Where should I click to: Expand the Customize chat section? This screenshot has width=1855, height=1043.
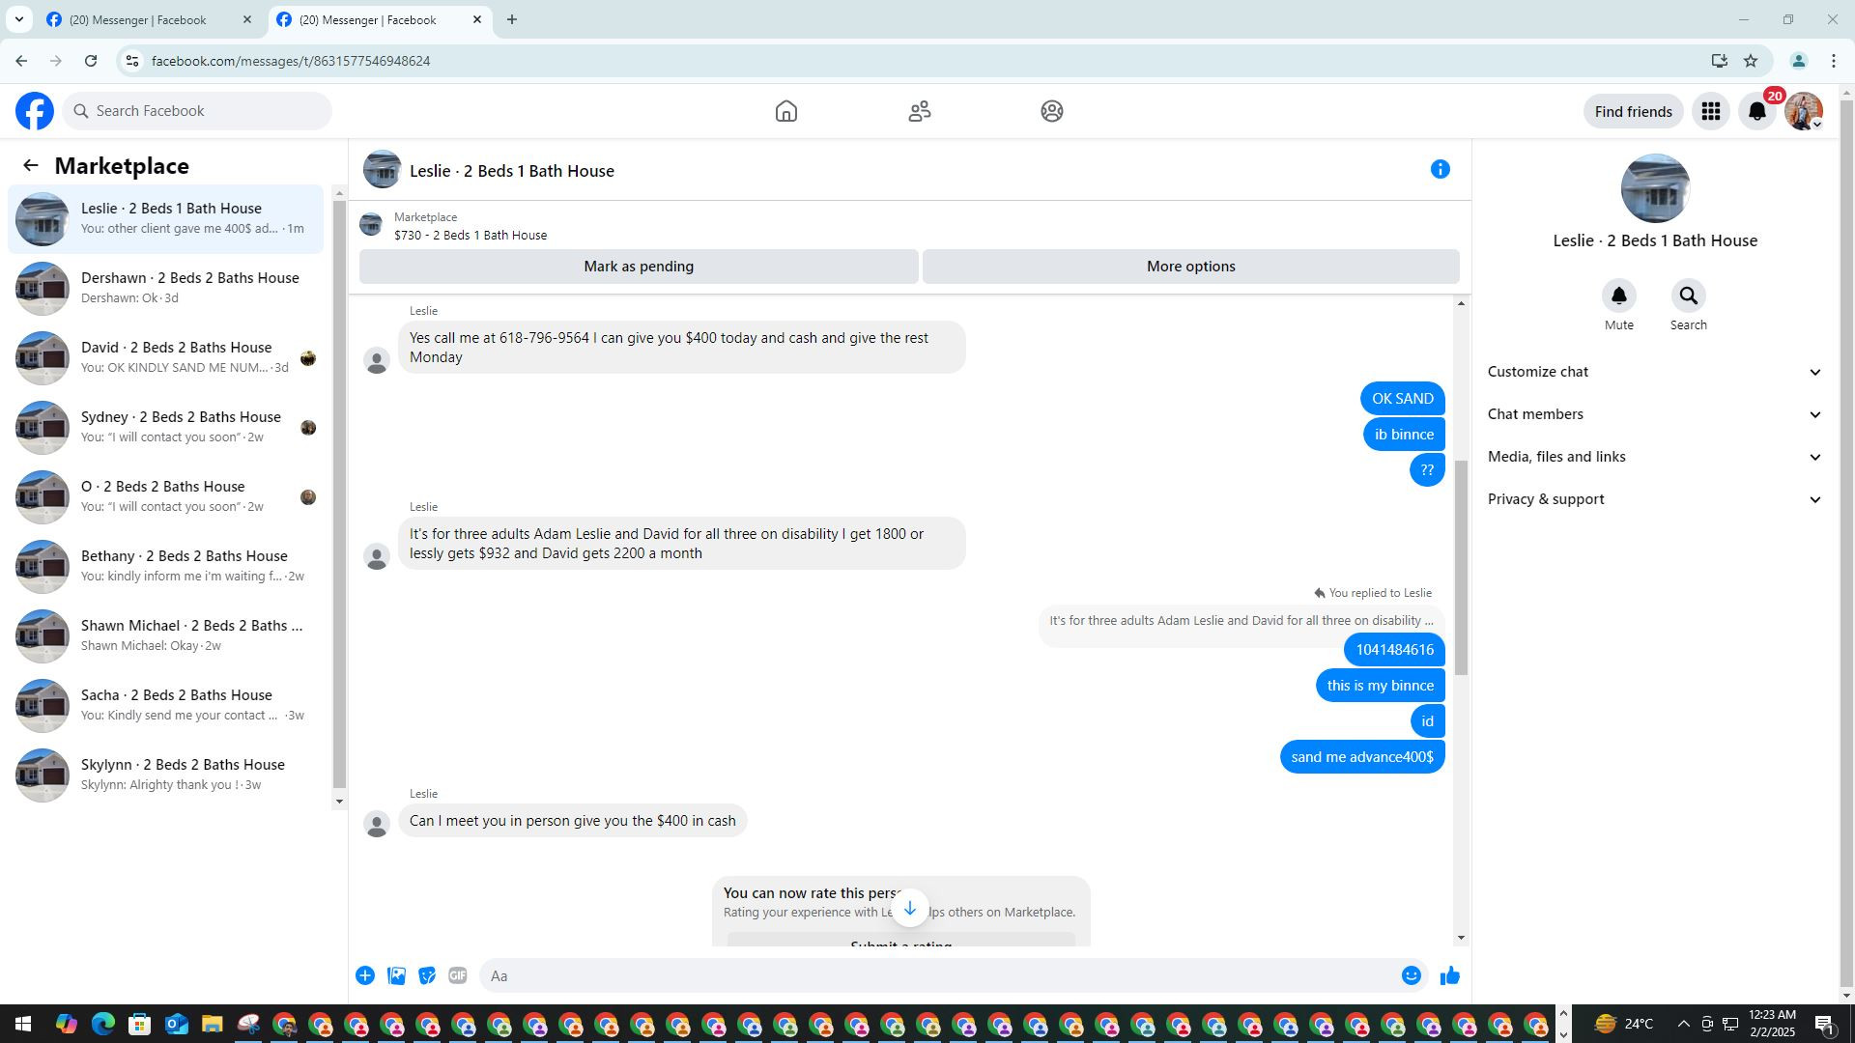pyautogui.click(x=1654, y=372)
